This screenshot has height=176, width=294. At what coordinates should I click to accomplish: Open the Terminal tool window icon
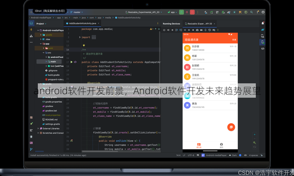(x=31, y=143)
